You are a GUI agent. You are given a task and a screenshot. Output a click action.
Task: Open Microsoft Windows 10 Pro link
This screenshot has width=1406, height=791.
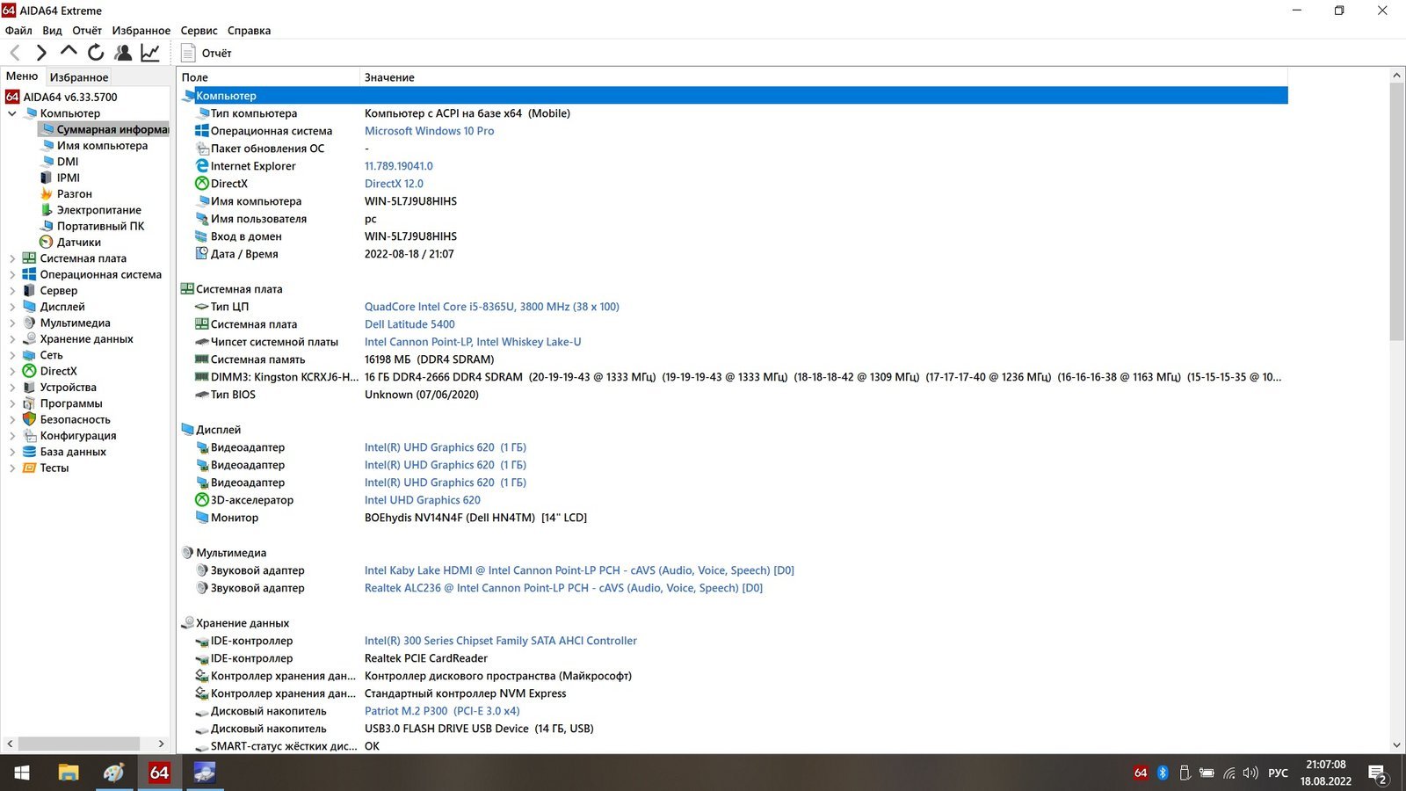429,131
